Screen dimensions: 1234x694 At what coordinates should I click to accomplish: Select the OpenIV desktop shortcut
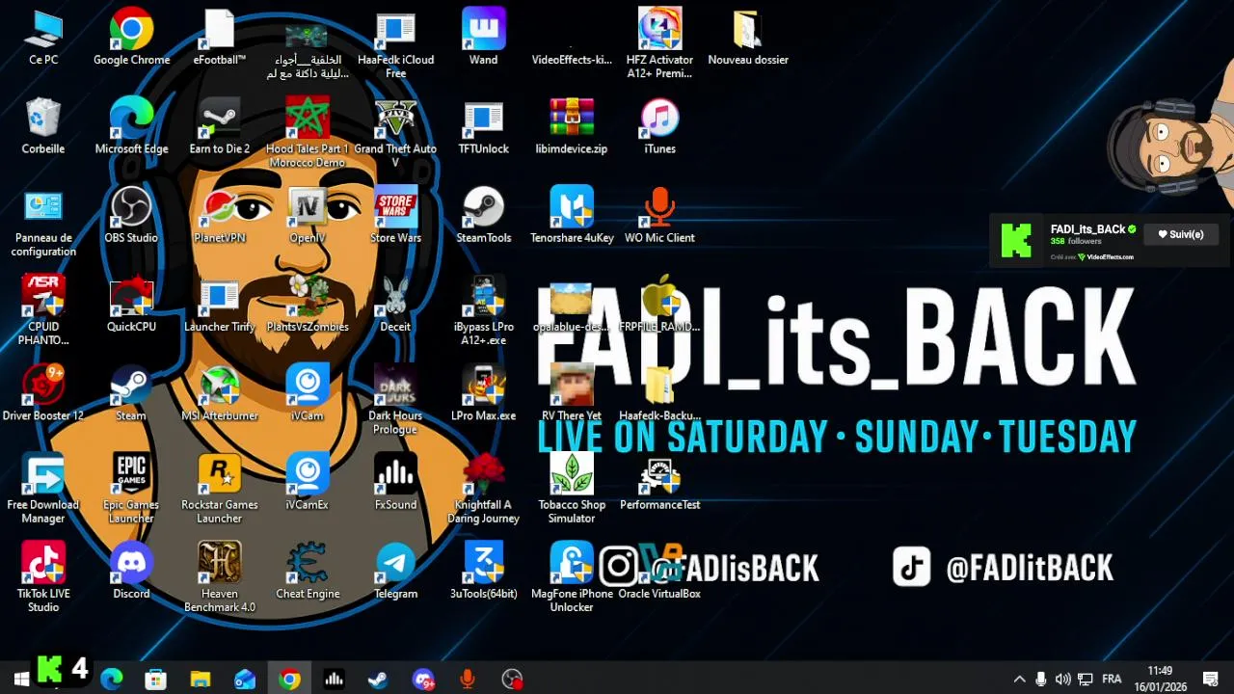point(308,217)
